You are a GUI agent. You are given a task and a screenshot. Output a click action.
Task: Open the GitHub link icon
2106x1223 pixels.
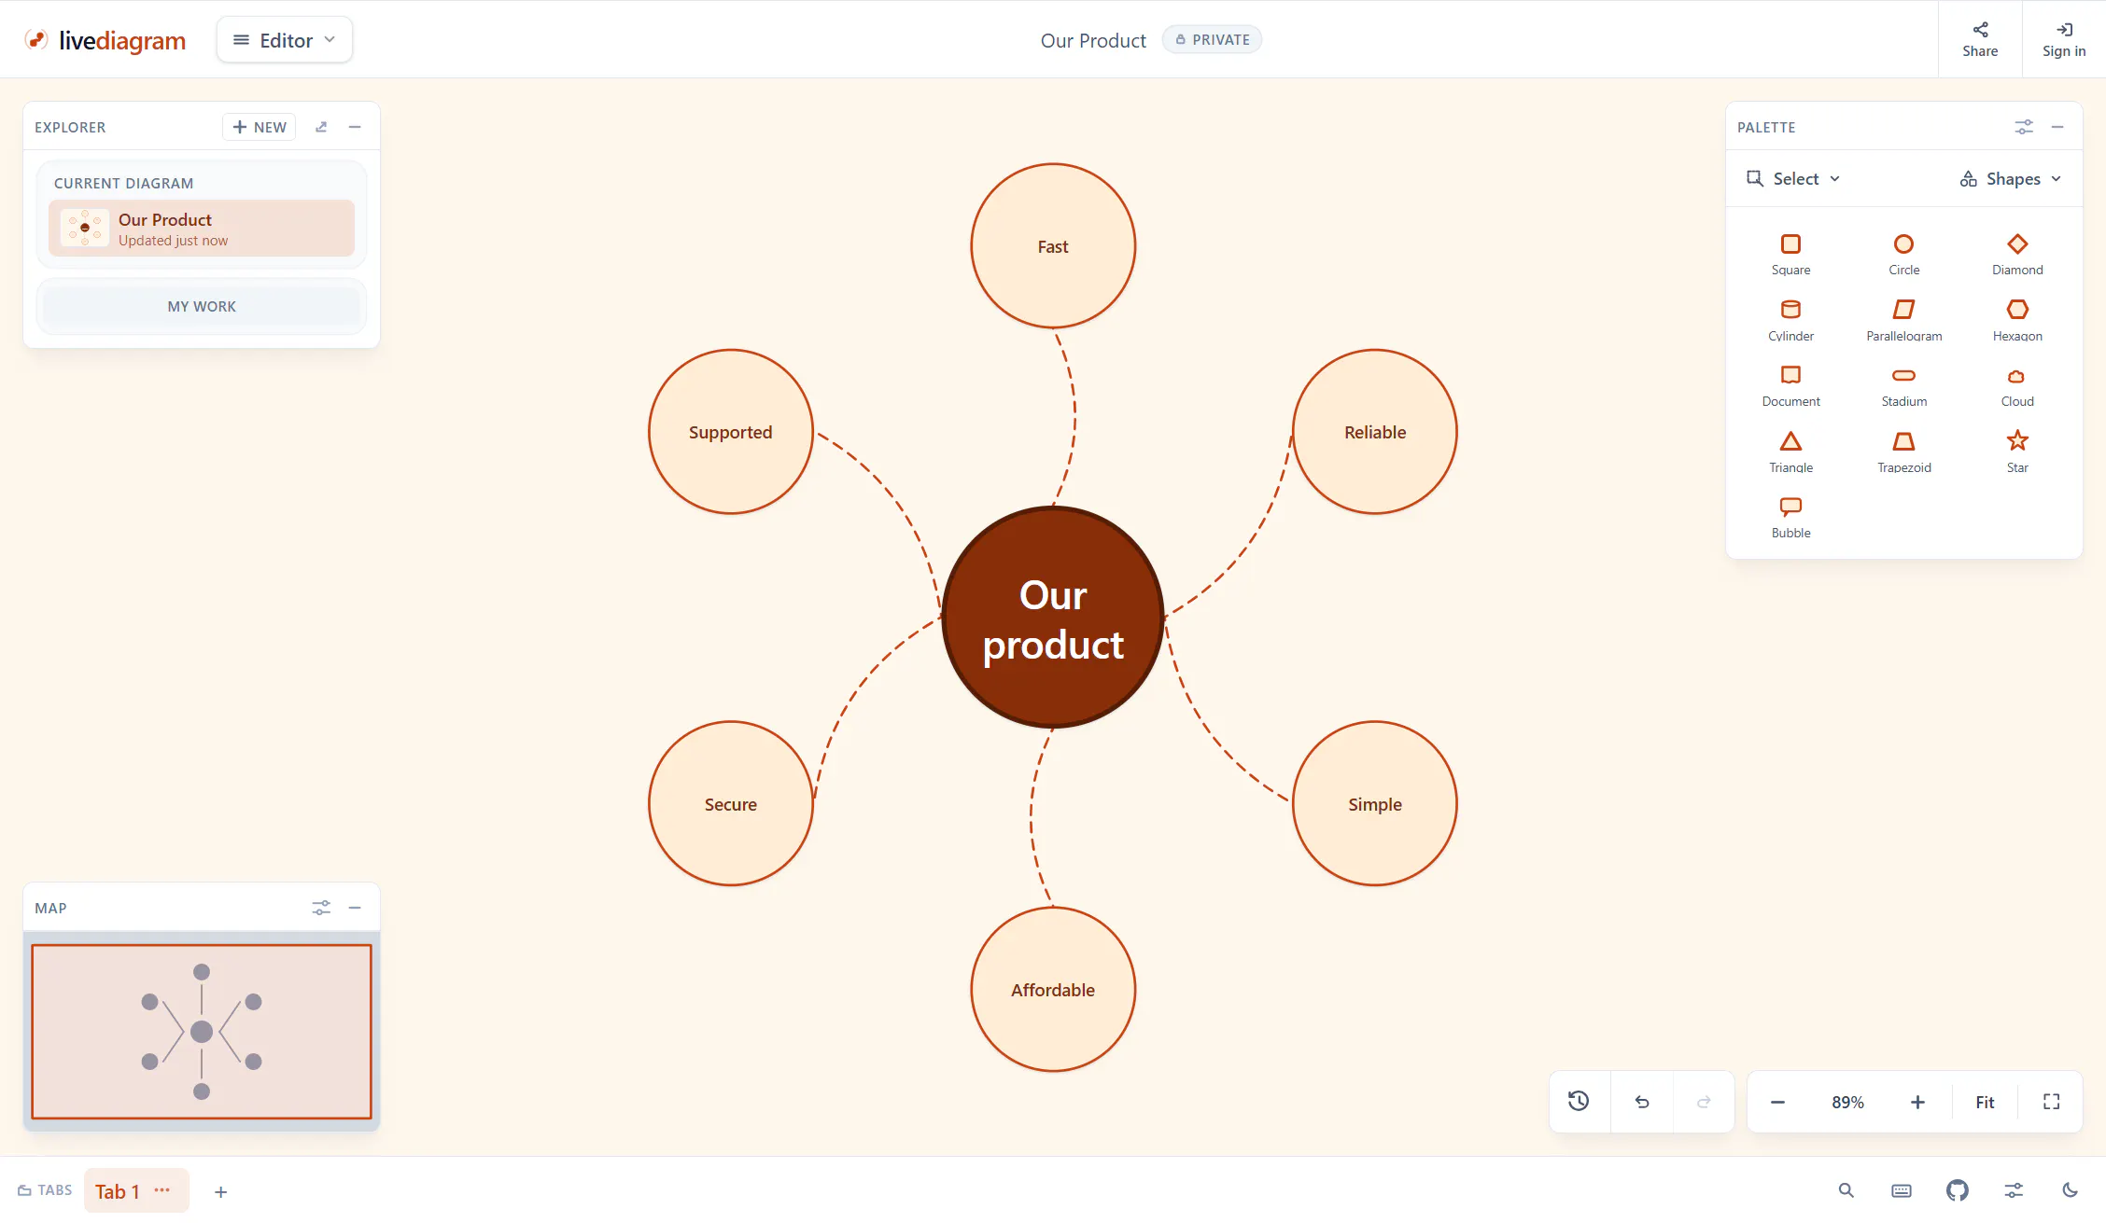(1958, 1190)
